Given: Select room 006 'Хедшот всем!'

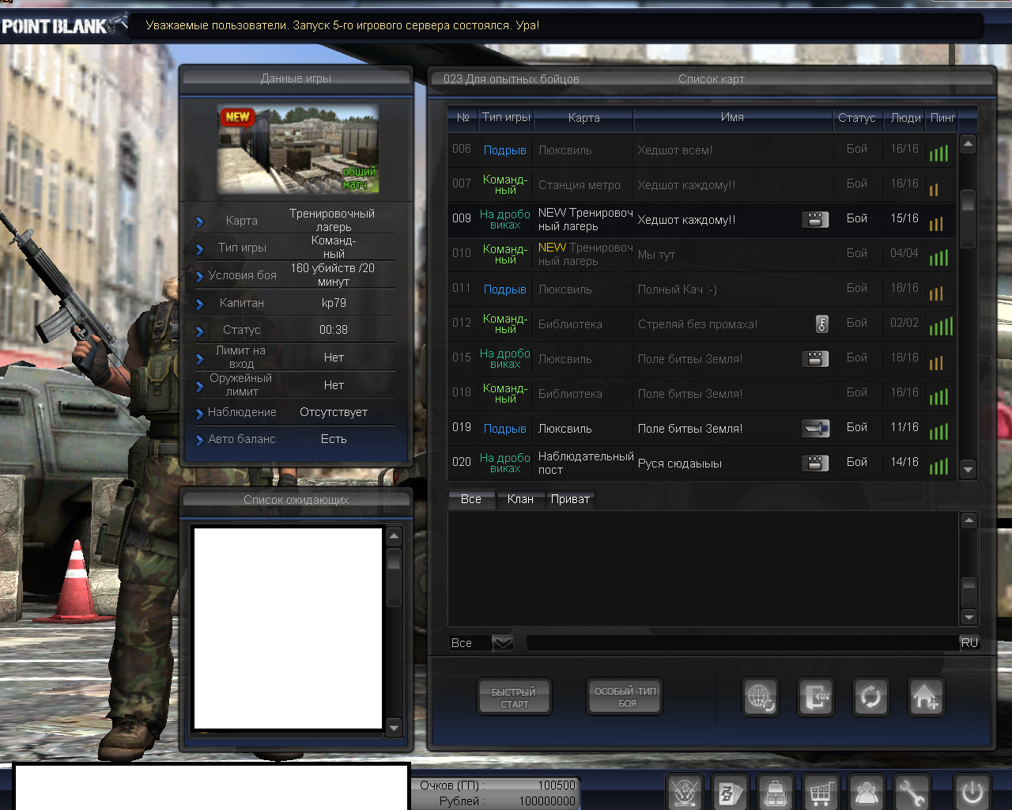Looking at the screenshot, I should click(x=702, y=150).
